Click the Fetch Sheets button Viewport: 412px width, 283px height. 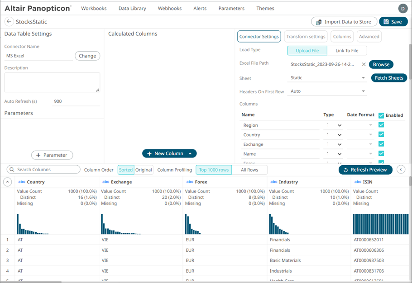388,78
